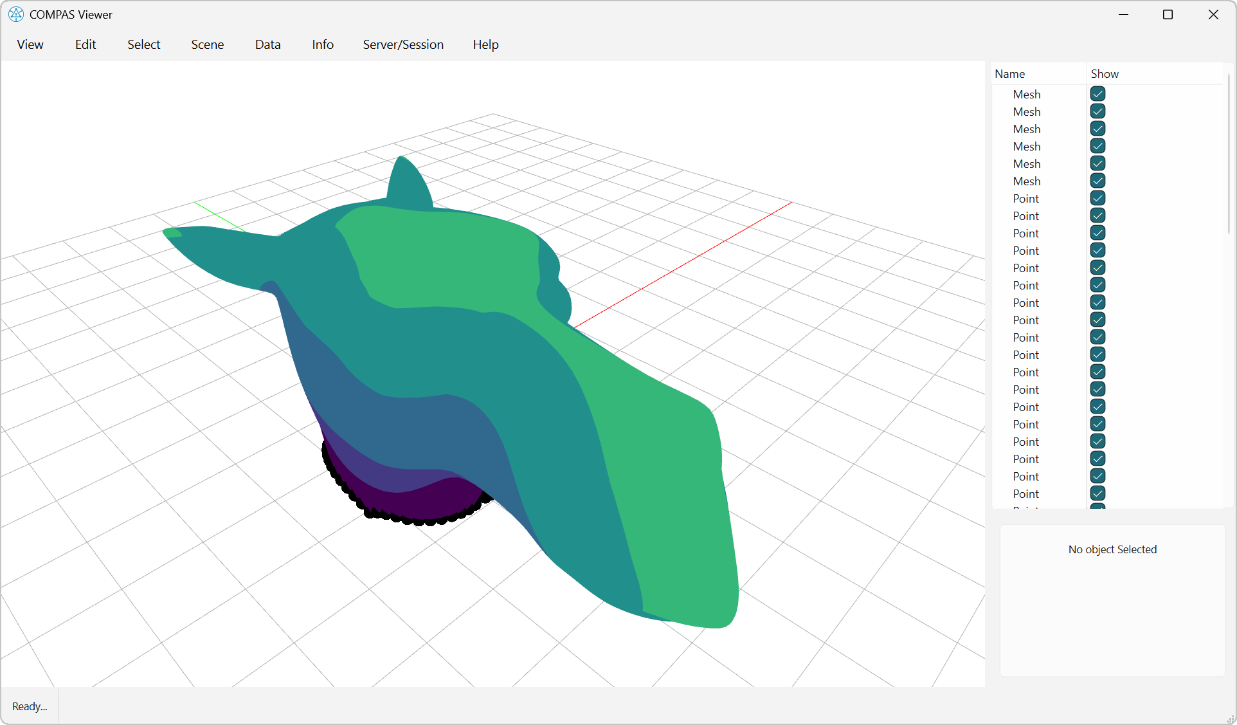Open the Data menu

pos(267,44)
